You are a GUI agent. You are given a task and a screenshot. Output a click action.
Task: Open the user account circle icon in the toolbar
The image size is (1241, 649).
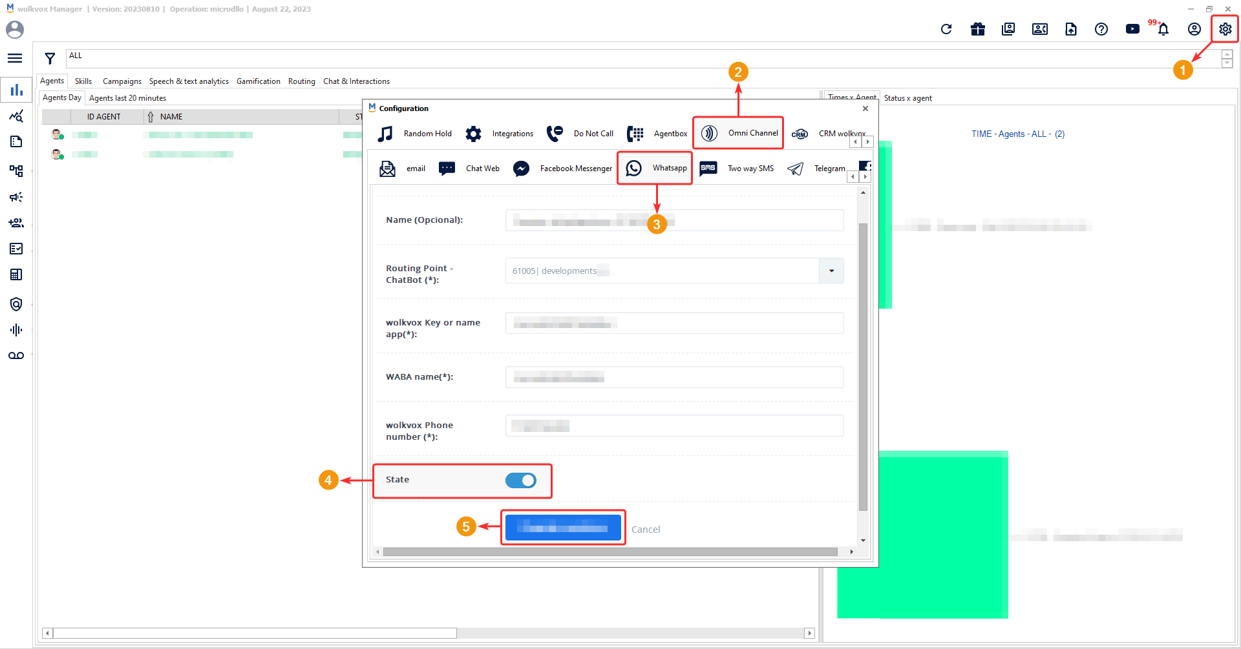[x=1194, y=29]
